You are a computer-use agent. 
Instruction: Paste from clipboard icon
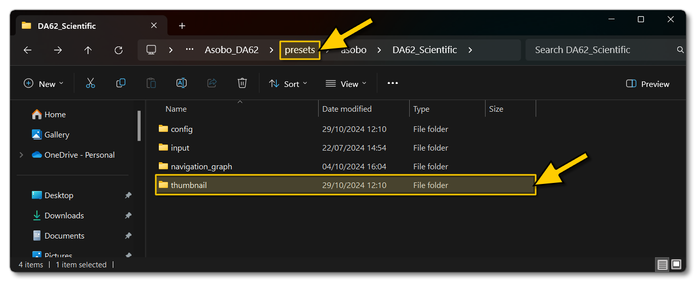(151, 83)
